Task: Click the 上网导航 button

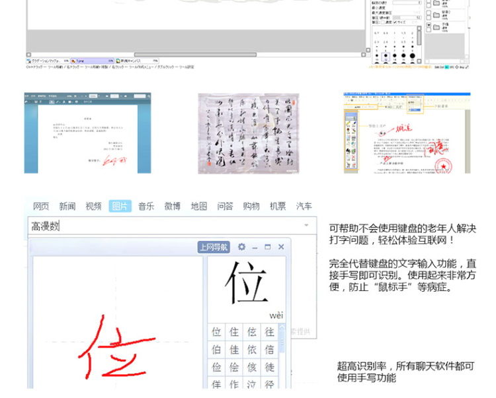Action: [214, 247]
